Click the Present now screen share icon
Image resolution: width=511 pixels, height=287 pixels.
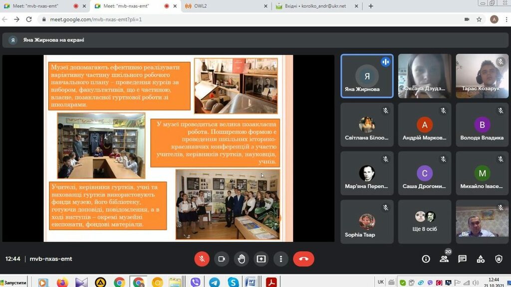point(261,259)
